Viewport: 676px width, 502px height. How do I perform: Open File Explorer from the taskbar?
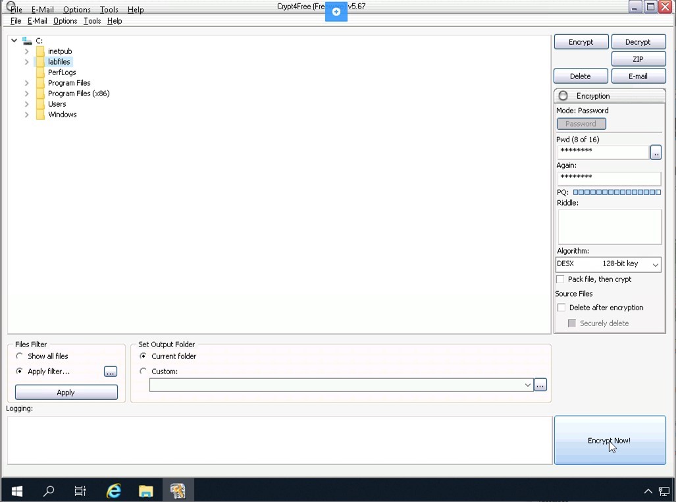click(145, 491)
